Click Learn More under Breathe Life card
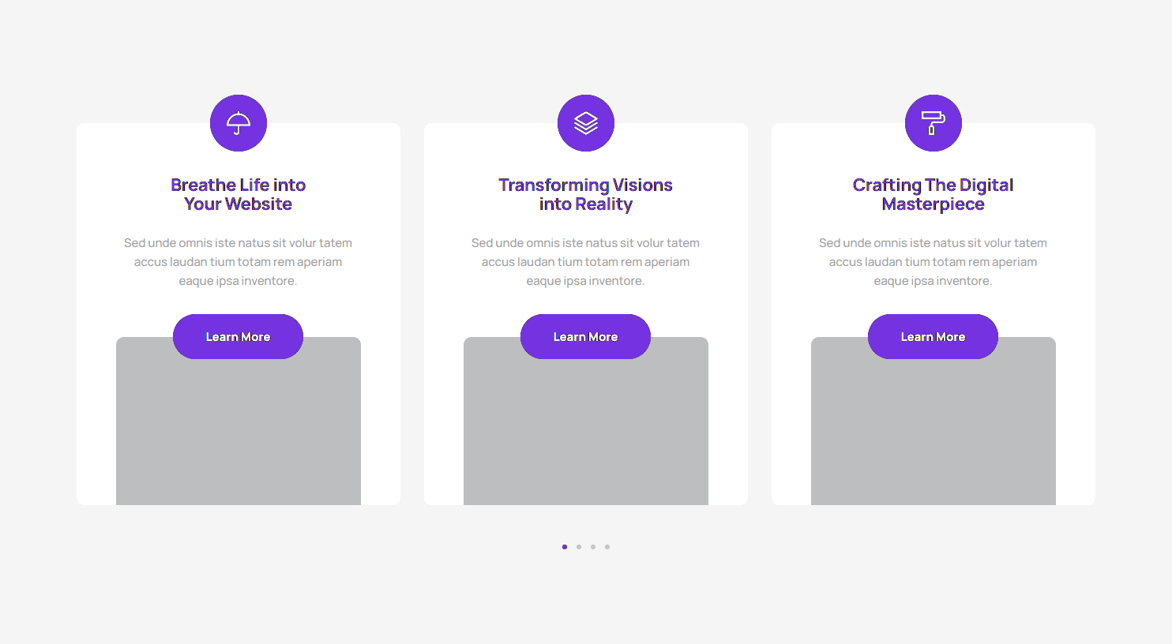This screenshot has width=1172, height=644. [239, 337]
